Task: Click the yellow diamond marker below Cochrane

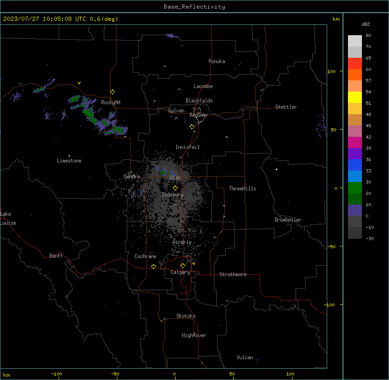Action: pos(153,266)
